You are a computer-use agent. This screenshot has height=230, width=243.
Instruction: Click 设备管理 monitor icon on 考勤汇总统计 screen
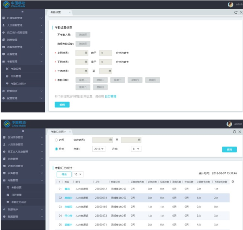[x=4, y=173]
